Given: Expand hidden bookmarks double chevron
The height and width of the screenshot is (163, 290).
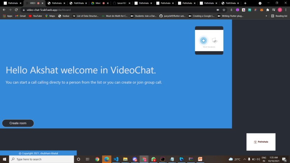Looking at the screenshot, I should click(x=266, y=16).
